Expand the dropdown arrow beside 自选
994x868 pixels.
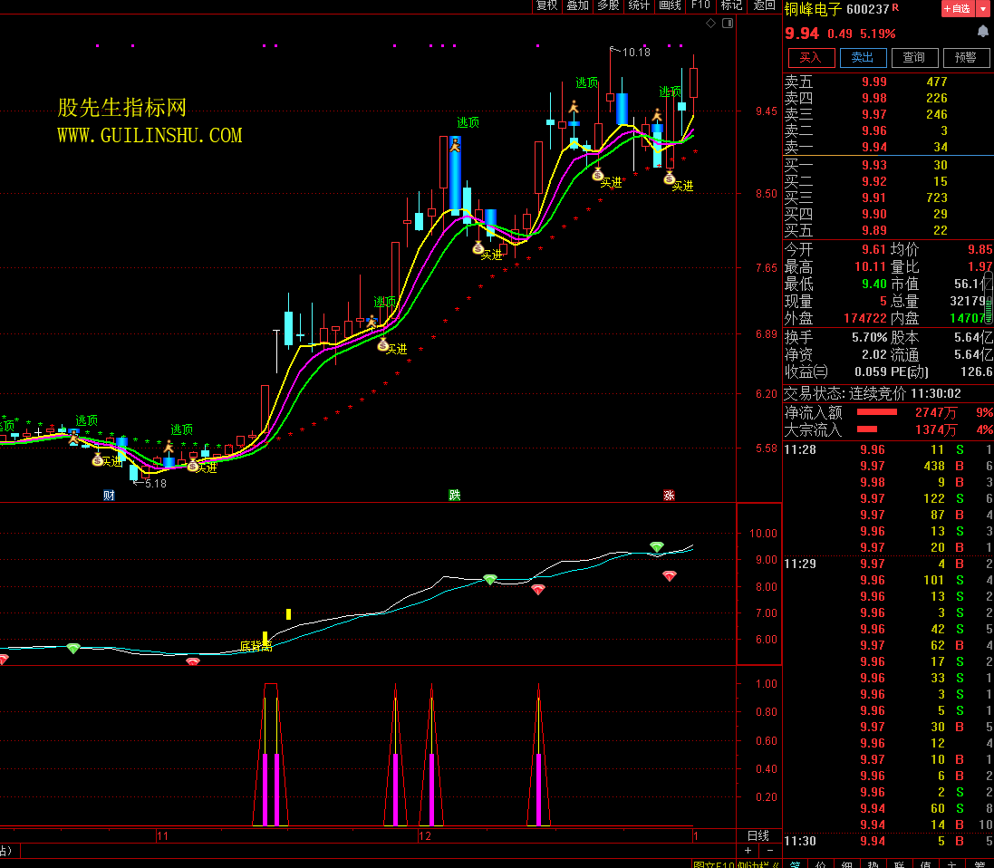(x=984, y=8)
